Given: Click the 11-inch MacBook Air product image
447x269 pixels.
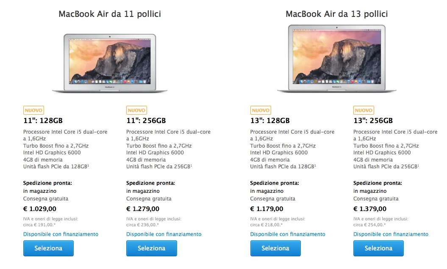Looking at the screenshot, I should tap(110, 63).
